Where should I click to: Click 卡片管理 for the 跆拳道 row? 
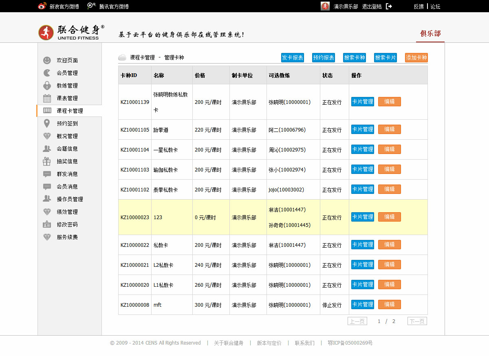[x=362, y=130]
